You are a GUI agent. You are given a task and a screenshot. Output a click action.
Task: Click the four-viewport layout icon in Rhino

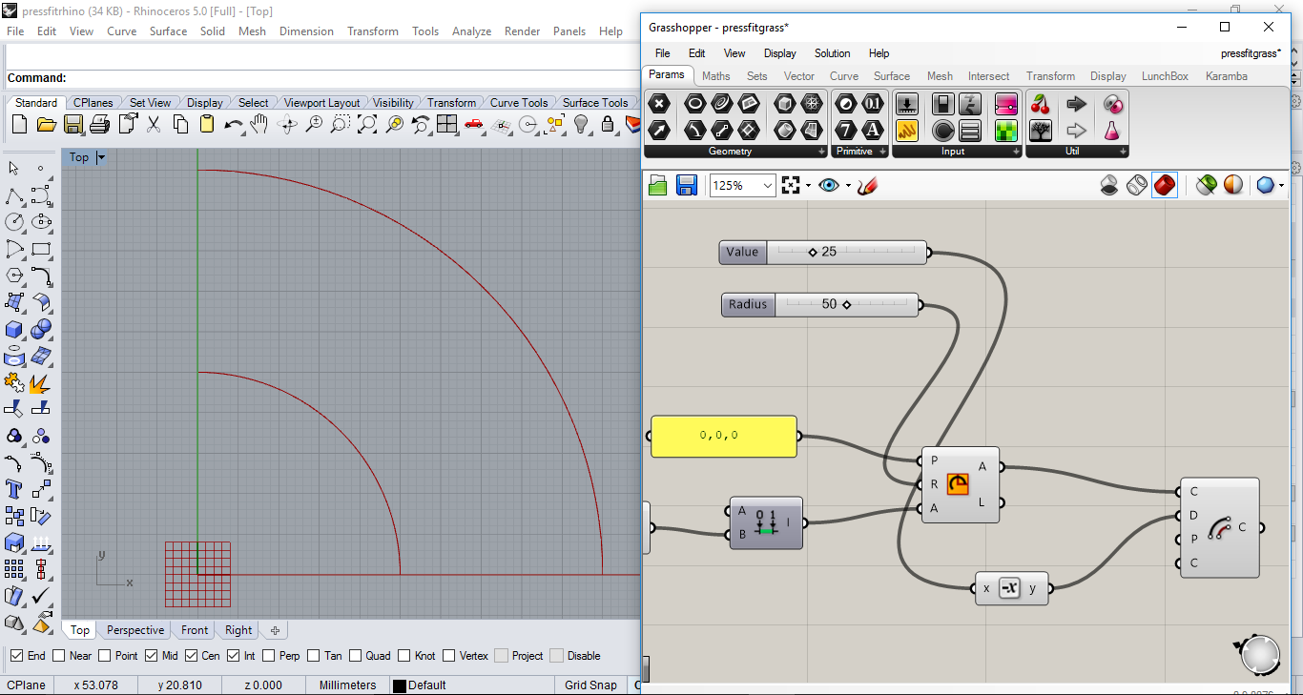[446, 124]
